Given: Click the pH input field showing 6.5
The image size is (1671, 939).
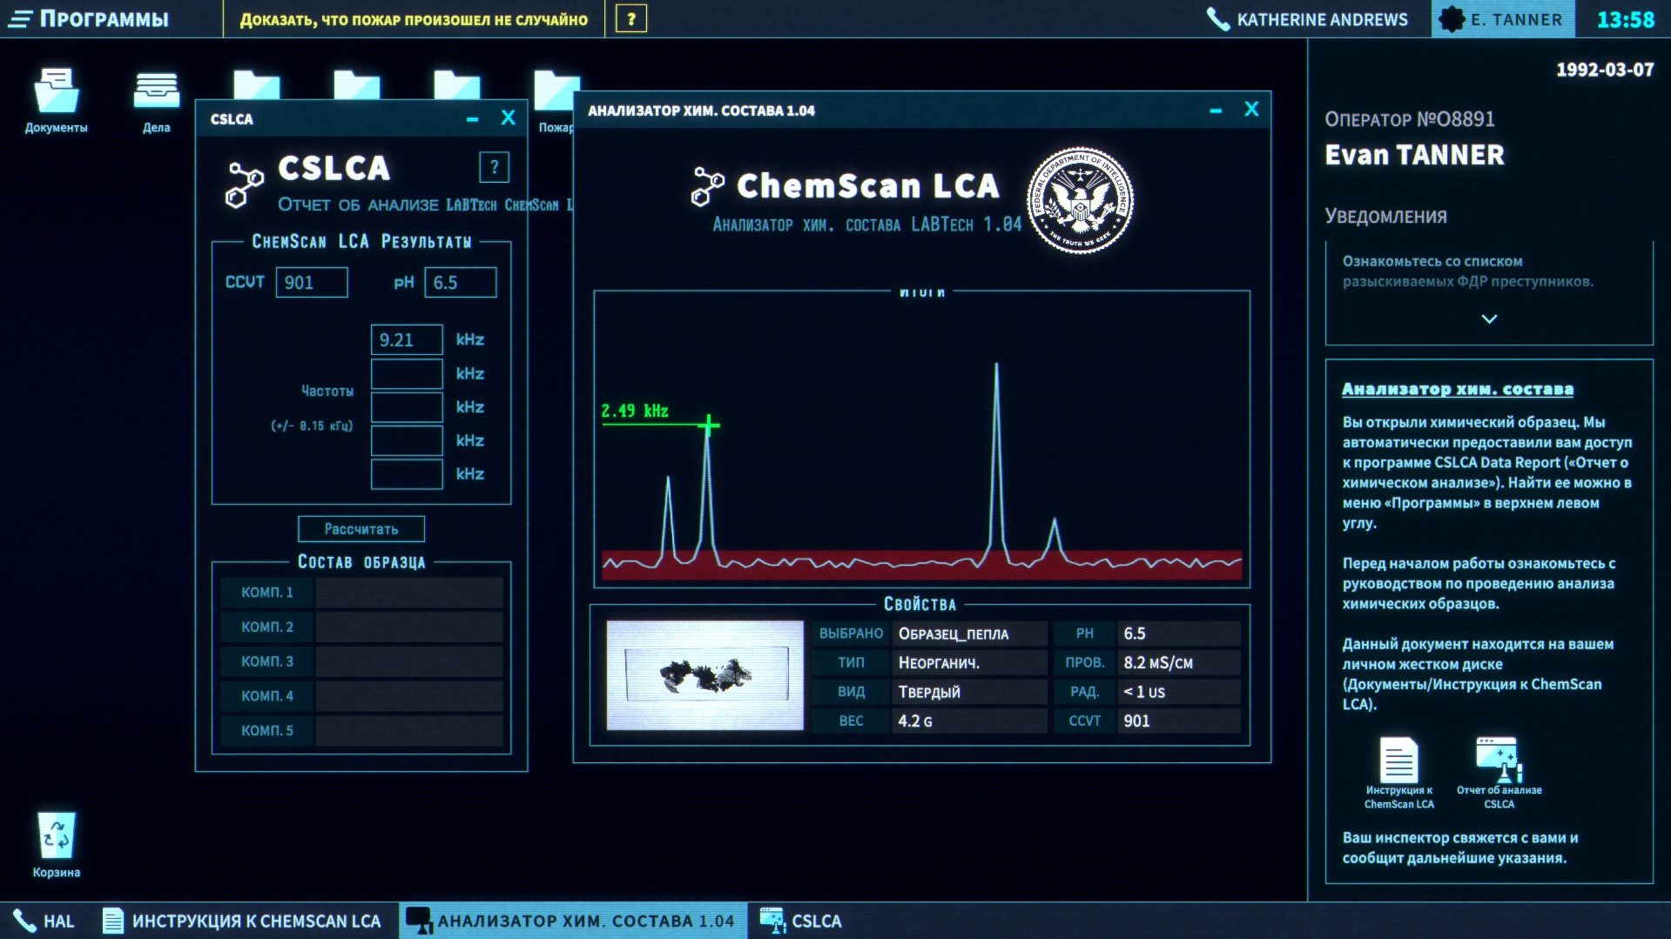Looking at the screenshot, I should [461, 283].
